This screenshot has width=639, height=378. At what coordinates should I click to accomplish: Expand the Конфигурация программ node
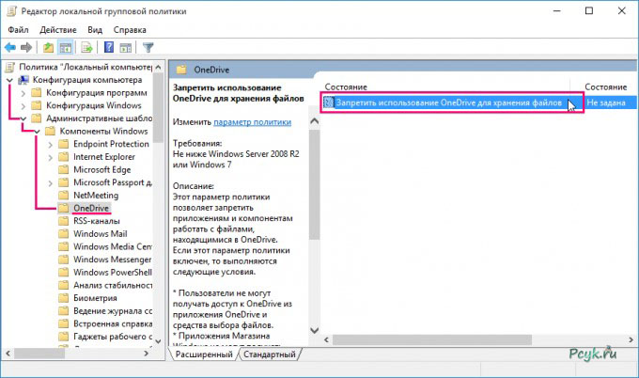click(x=23, y=92)
